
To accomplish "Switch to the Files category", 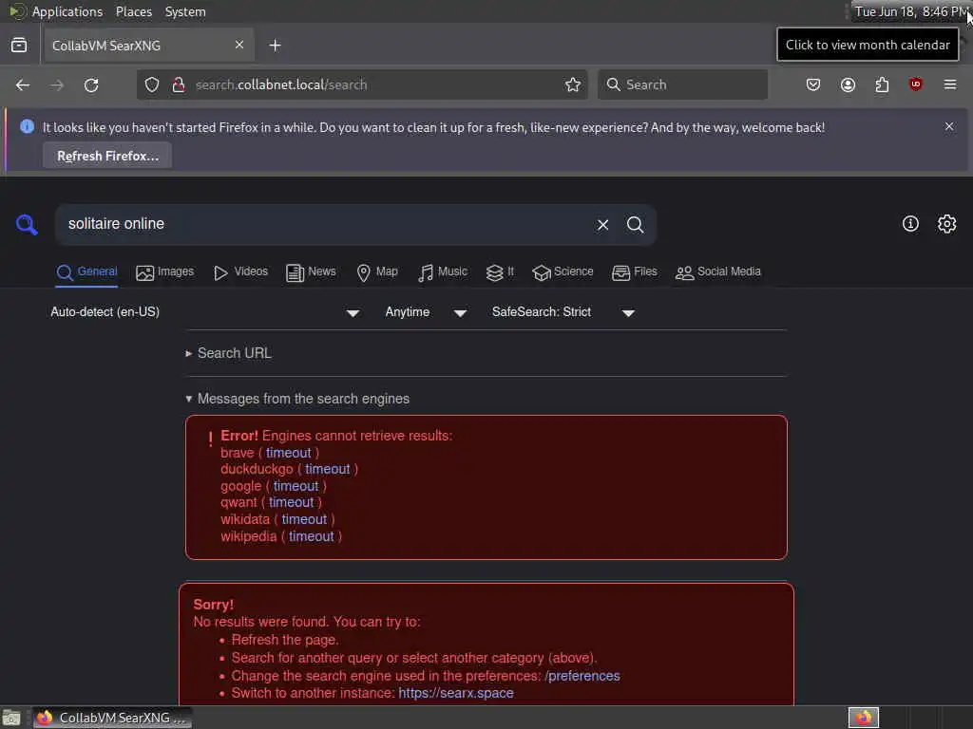I will tap(634, 272).
